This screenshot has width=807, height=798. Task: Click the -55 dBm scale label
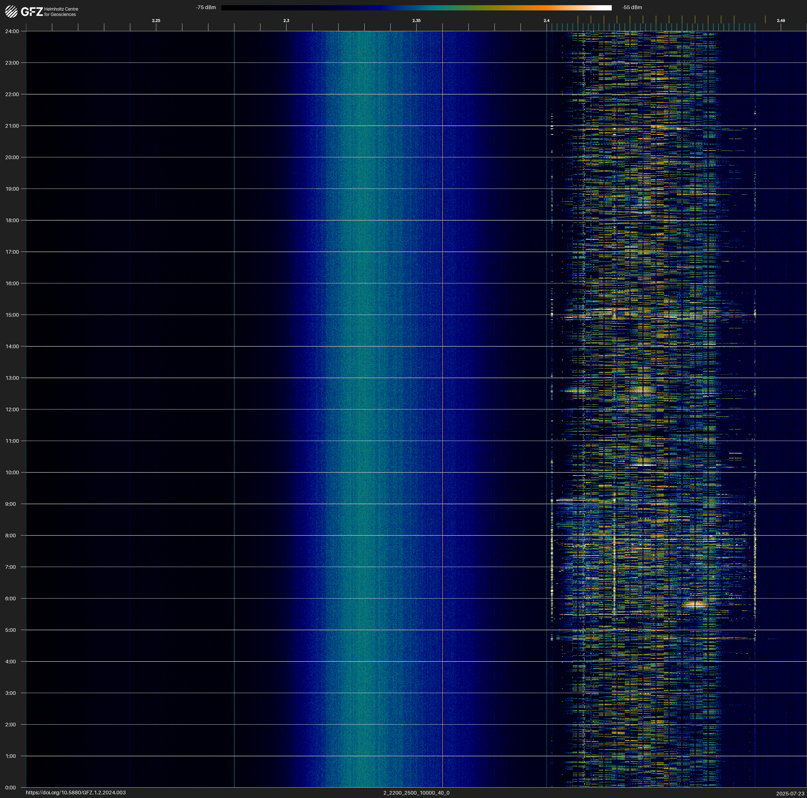[632, 8]
